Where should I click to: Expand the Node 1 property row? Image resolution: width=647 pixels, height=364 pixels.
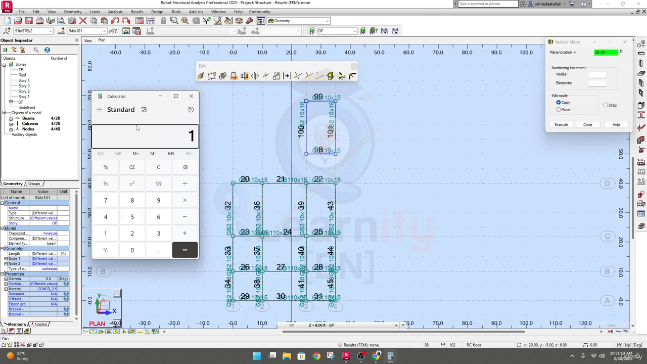6,259
